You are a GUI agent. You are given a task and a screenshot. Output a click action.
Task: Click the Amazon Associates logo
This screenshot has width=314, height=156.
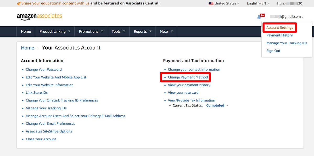[39, 16]
